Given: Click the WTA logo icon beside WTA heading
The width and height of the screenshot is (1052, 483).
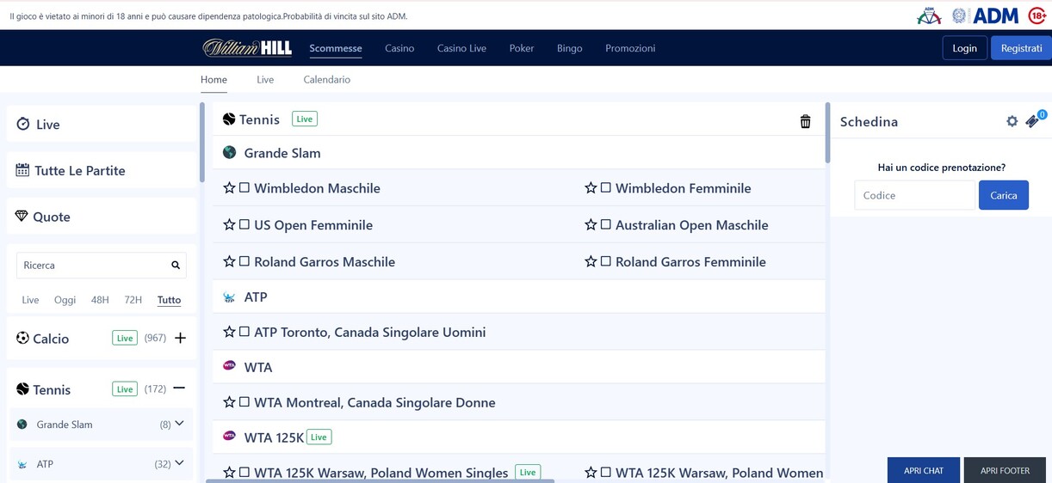Looking at the screenshot, I should point(229,364).
